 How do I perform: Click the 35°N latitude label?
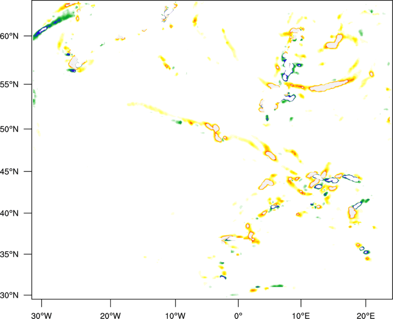[x=9, y=254]
